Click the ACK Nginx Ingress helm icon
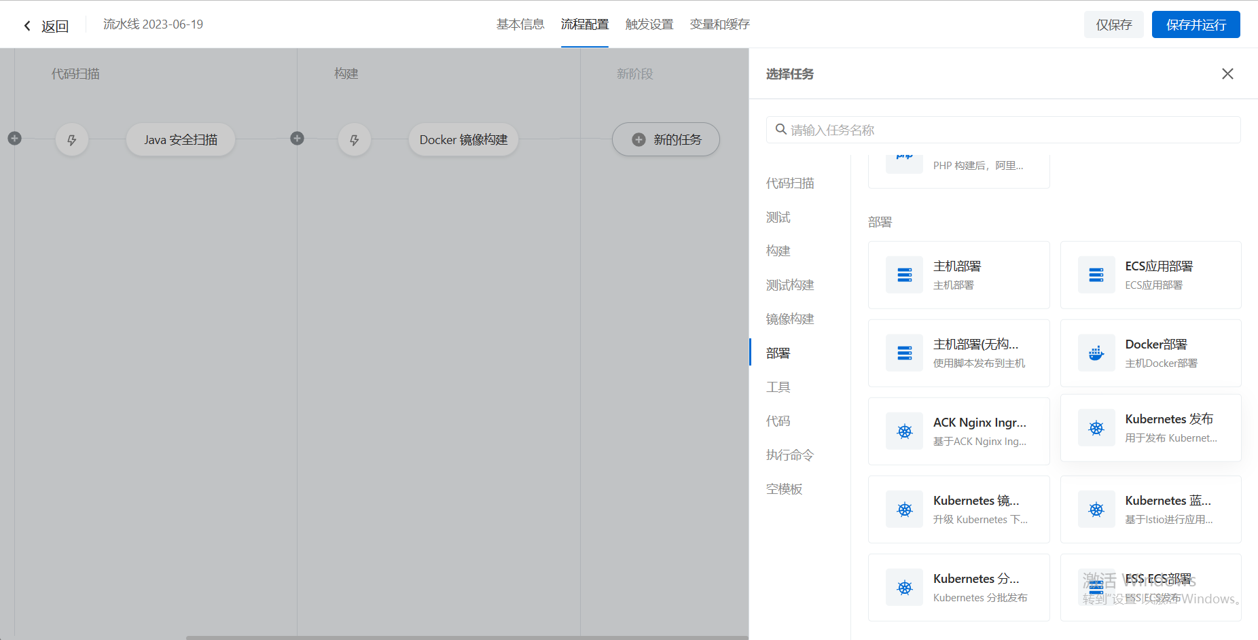1258x640 pixels. click(905, 431)
